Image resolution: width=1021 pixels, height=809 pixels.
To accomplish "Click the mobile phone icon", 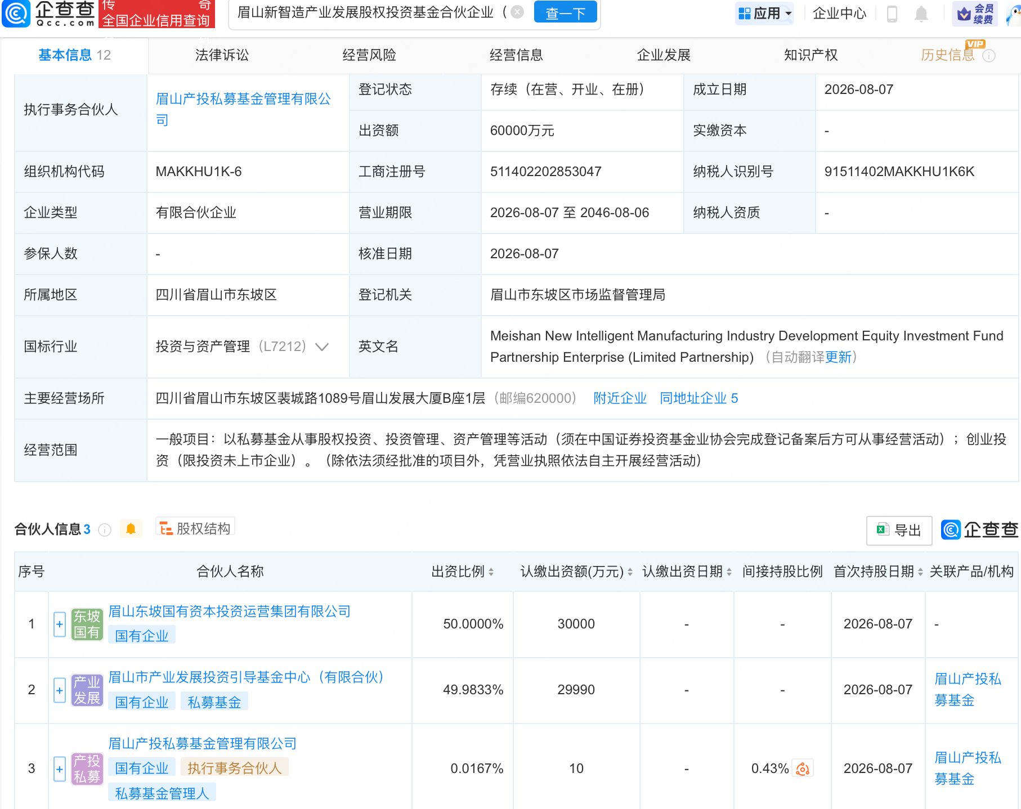I will tap(892, 14).
